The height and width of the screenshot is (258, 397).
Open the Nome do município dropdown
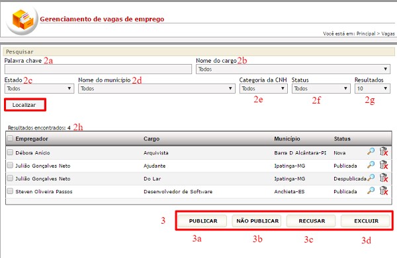tap(157, 88)
